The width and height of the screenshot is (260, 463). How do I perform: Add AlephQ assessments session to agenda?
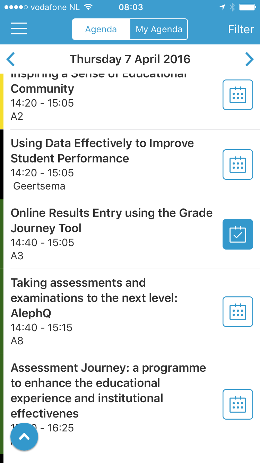238,312
